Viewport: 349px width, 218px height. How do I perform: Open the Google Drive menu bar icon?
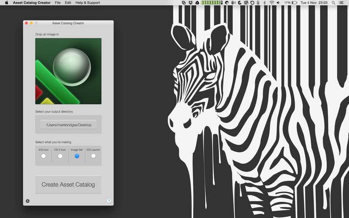198,3
